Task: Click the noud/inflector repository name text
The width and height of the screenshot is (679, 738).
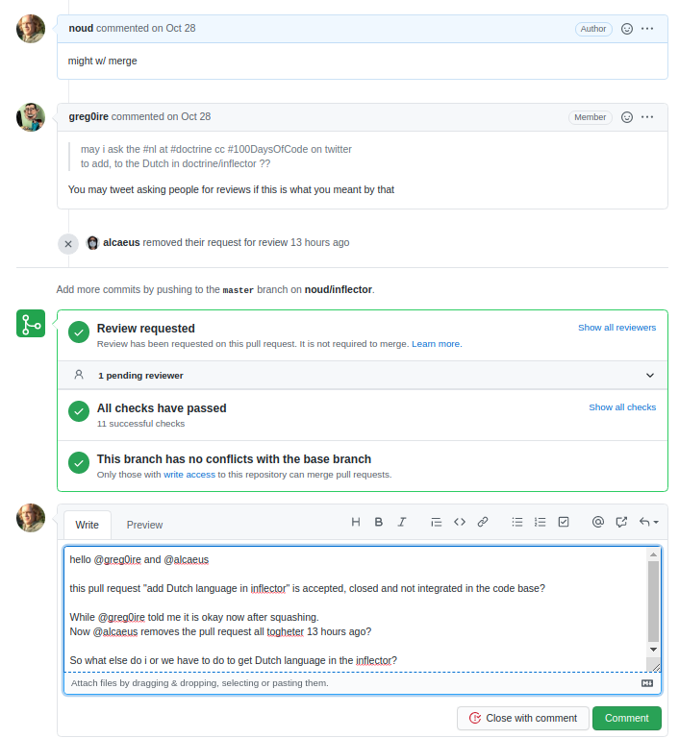Action: point(338,289)
